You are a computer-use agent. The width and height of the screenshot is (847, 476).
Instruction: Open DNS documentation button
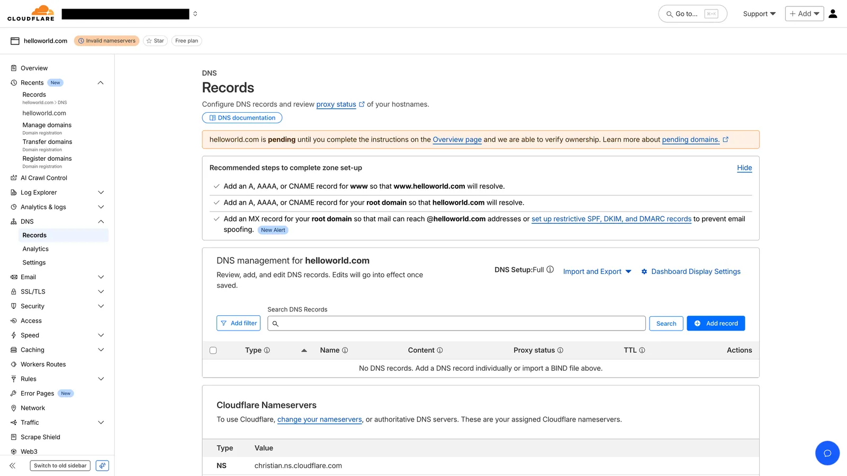(x=242, y=118)
